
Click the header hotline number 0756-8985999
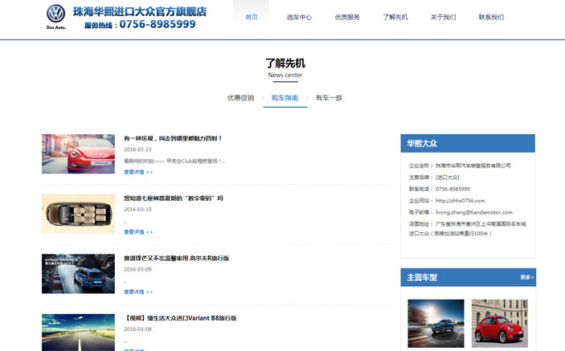(x=158, y=24)
